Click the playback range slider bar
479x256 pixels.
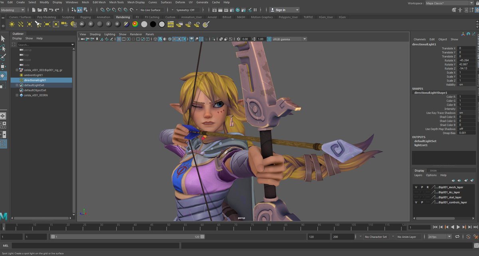click(x=127, y=236)
